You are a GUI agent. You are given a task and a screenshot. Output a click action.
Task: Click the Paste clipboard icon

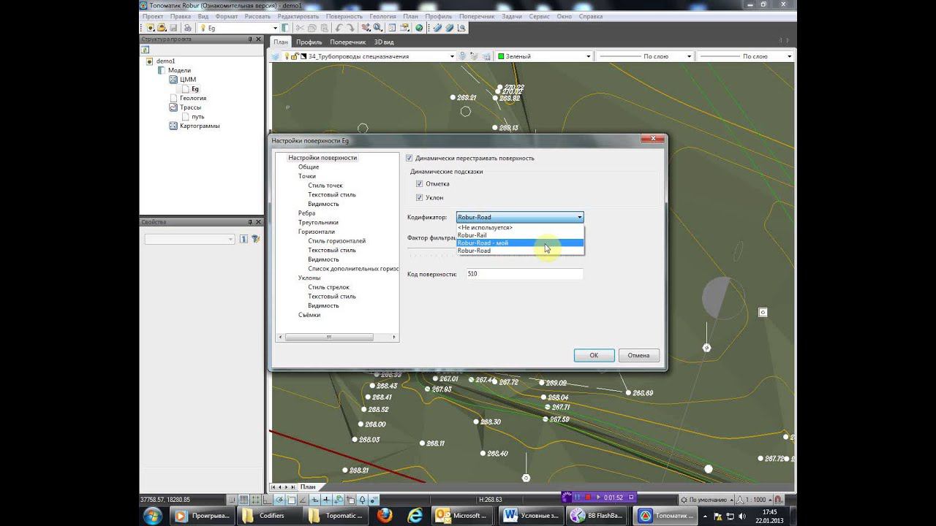[324, 28]
